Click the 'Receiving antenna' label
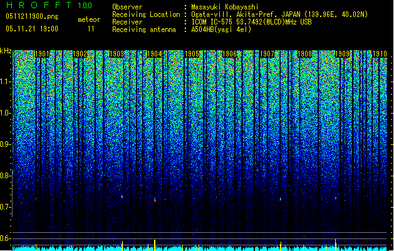 point(144,29)
